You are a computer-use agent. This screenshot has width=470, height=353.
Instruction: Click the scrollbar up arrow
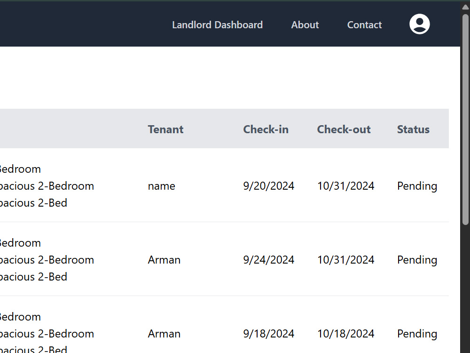point(465,7)
